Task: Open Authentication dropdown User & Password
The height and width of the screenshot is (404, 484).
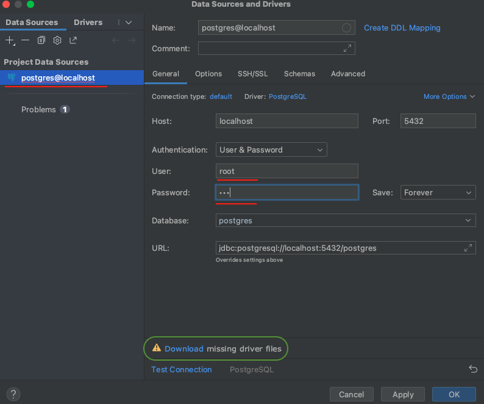Action: tap(271, 150)
